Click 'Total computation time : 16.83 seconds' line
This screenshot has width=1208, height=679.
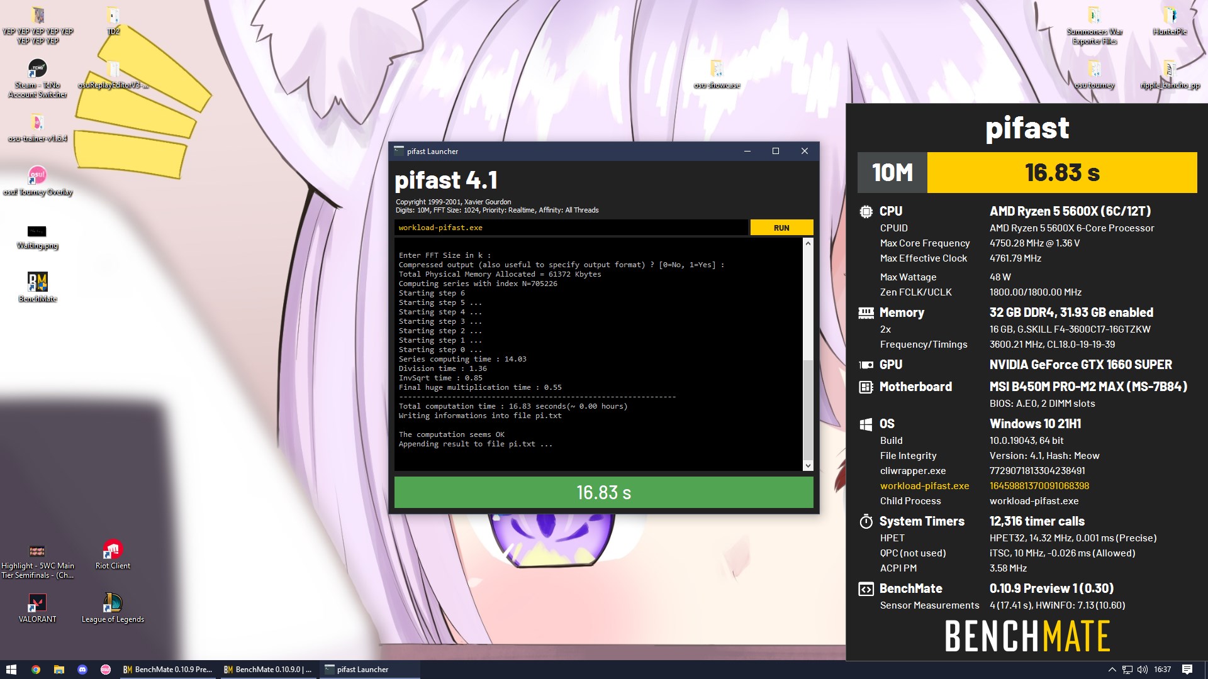tap(513, 406)
